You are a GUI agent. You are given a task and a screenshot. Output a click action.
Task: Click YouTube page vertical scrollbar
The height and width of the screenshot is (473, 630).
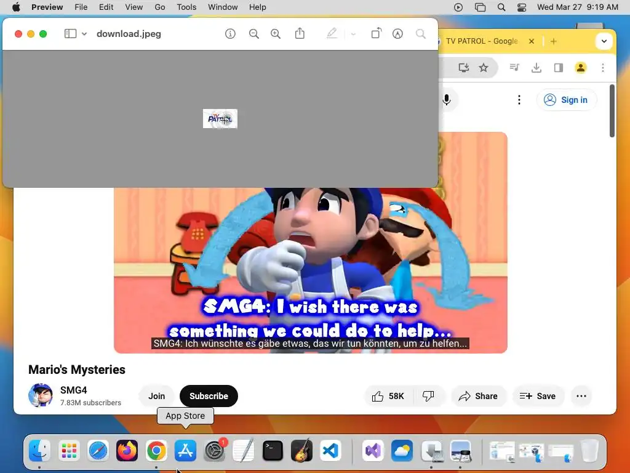click(x=612, y=111)
